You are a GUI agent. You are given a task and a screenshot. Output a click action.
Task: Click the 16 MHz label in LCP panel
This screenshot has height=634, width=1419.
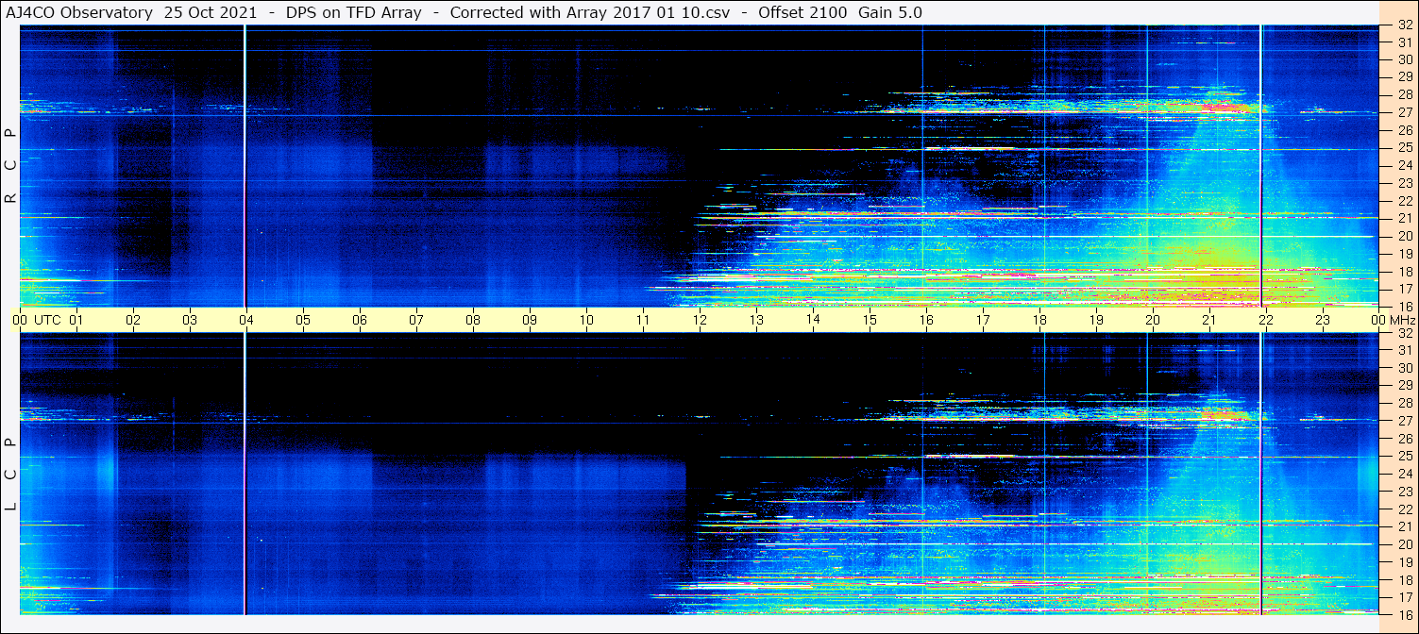point(1404,614)
